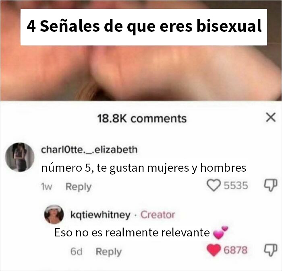Reply to kqtiewhitney's creator comment
The image size is (282, 271).
tap(109, 252)
